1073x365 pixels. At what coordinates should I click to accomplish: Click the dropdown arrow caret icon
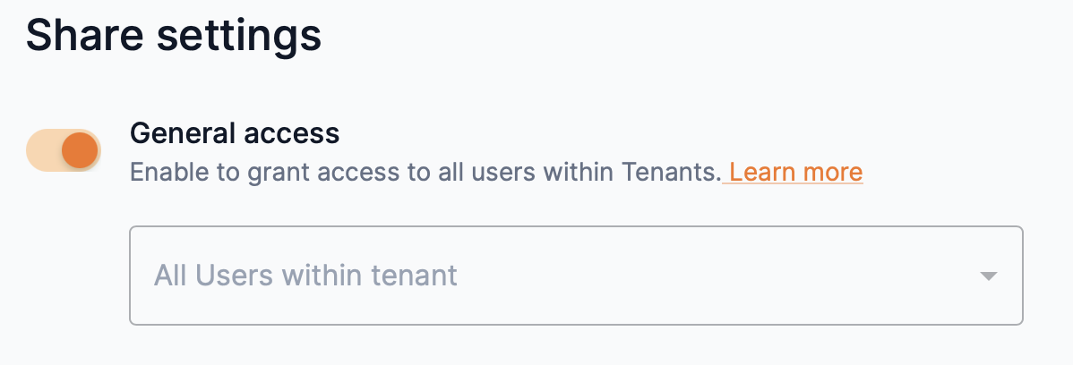[988, 276]
